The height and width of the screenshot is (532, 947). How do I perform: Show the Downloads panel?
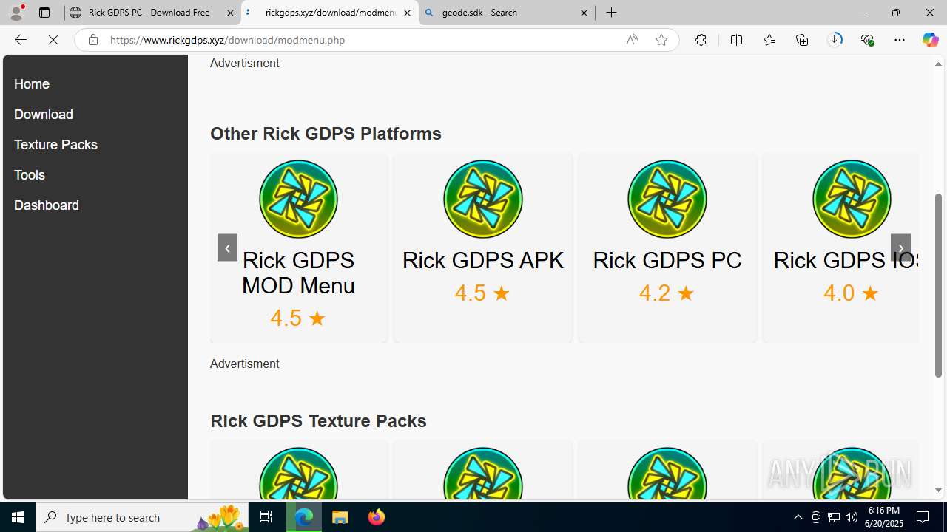835,40
